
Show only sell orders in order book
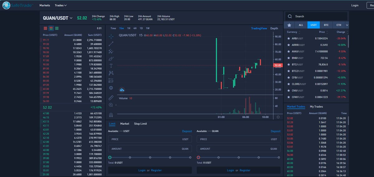46,28
